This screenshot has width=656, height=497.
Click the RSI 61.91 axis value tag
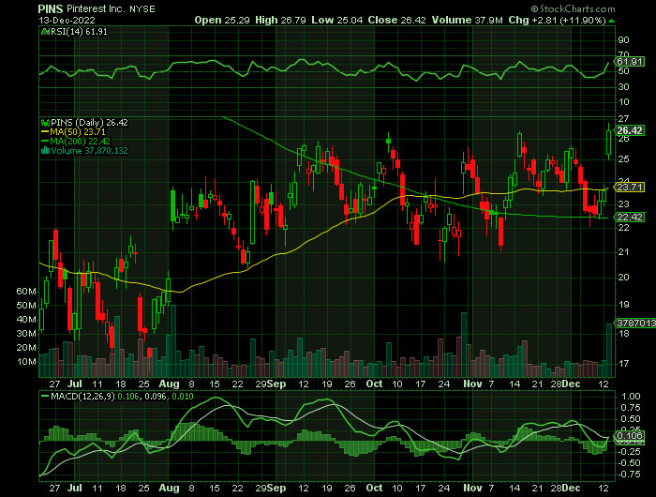pyautogui.click(x=630, y=62)
